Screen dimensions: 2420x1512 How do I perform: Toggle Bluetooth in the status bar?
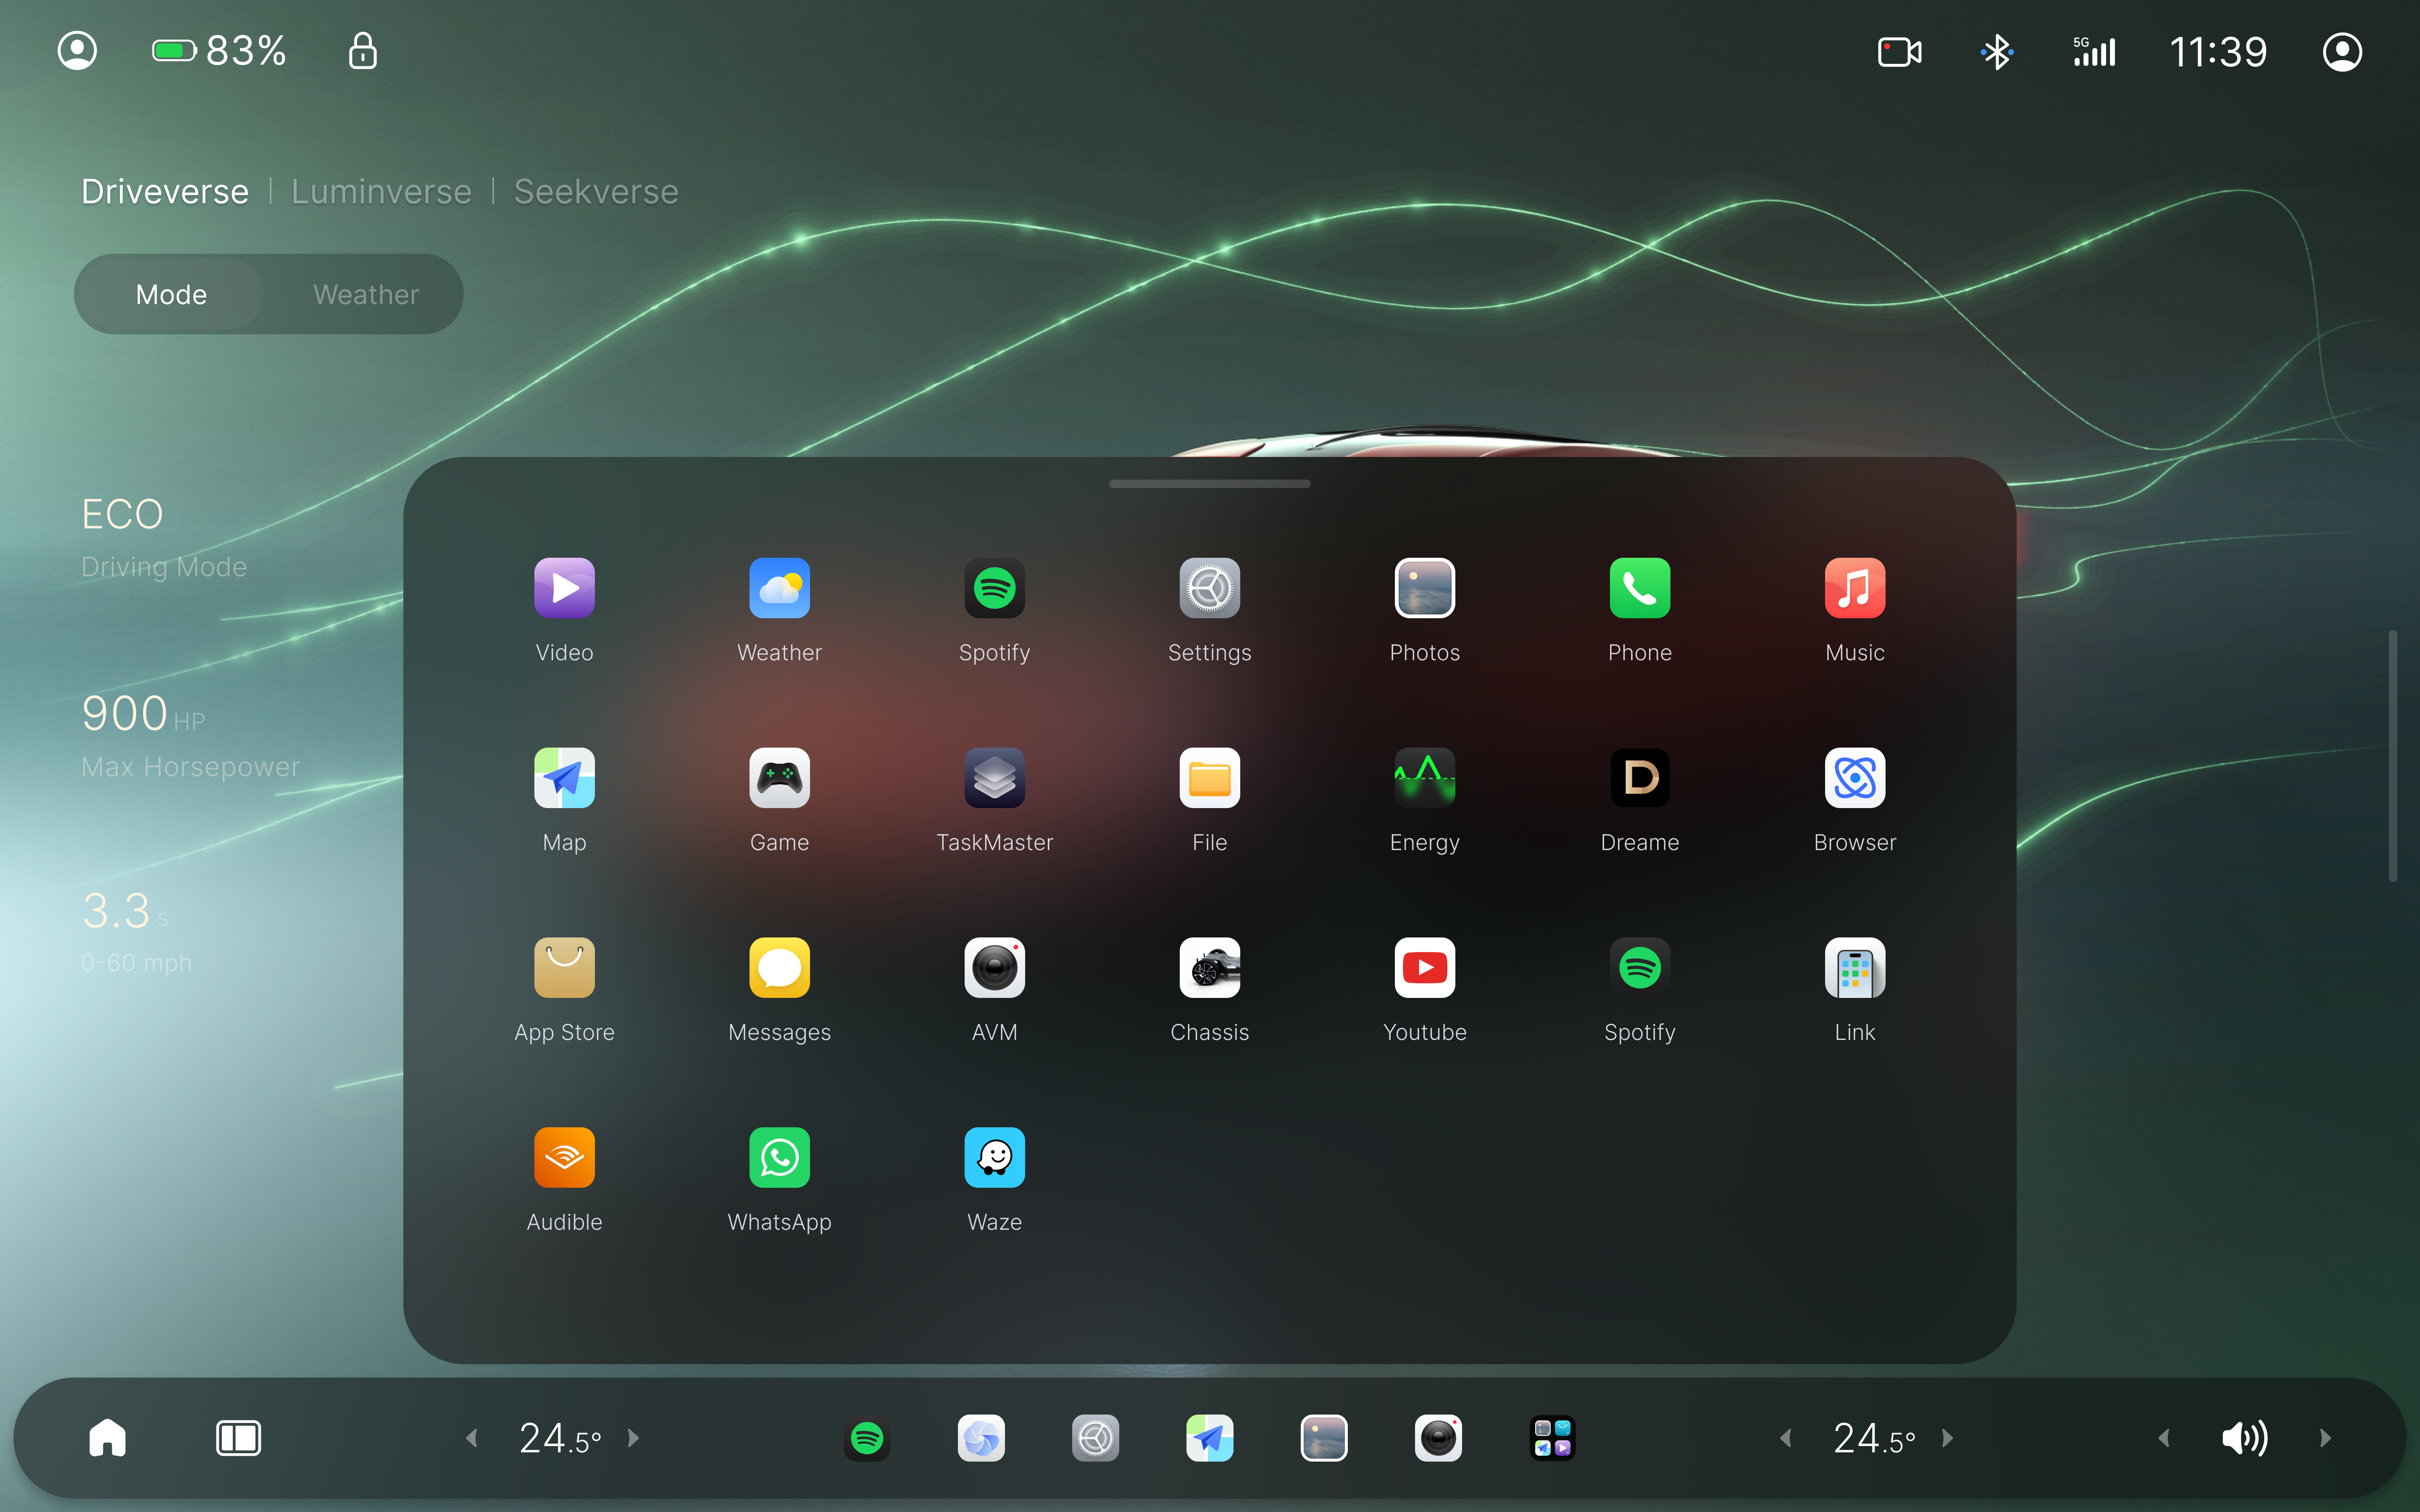point(1996,52)
